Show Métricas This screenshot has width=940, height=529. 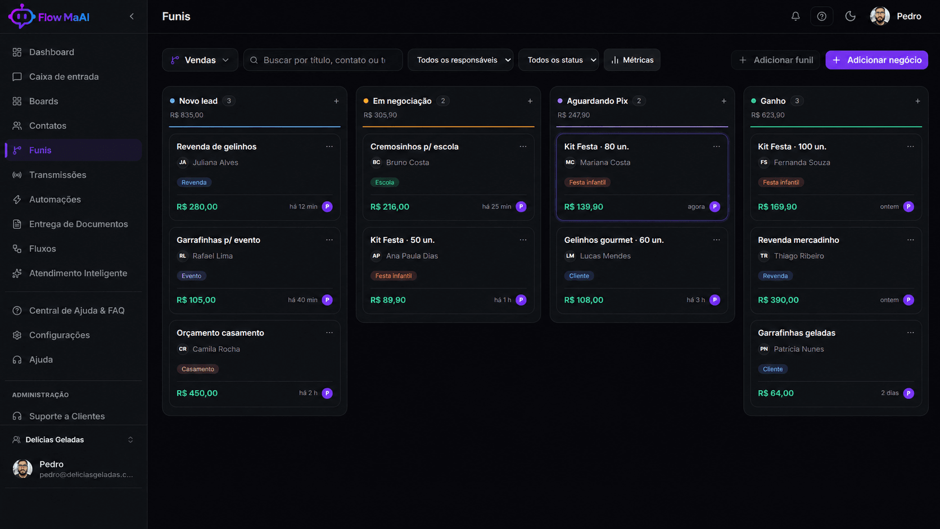pyautogui.click(x=632, y=60)
